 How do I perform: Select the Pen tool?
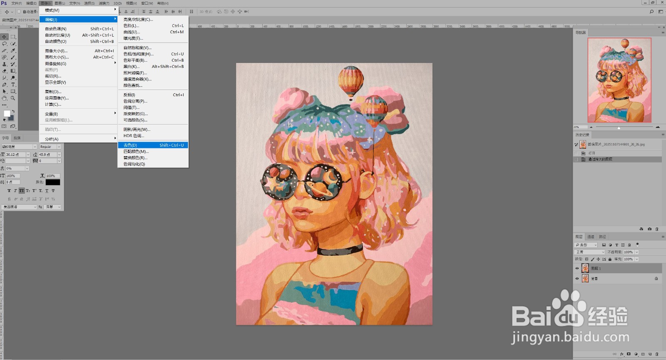(4, 85)
